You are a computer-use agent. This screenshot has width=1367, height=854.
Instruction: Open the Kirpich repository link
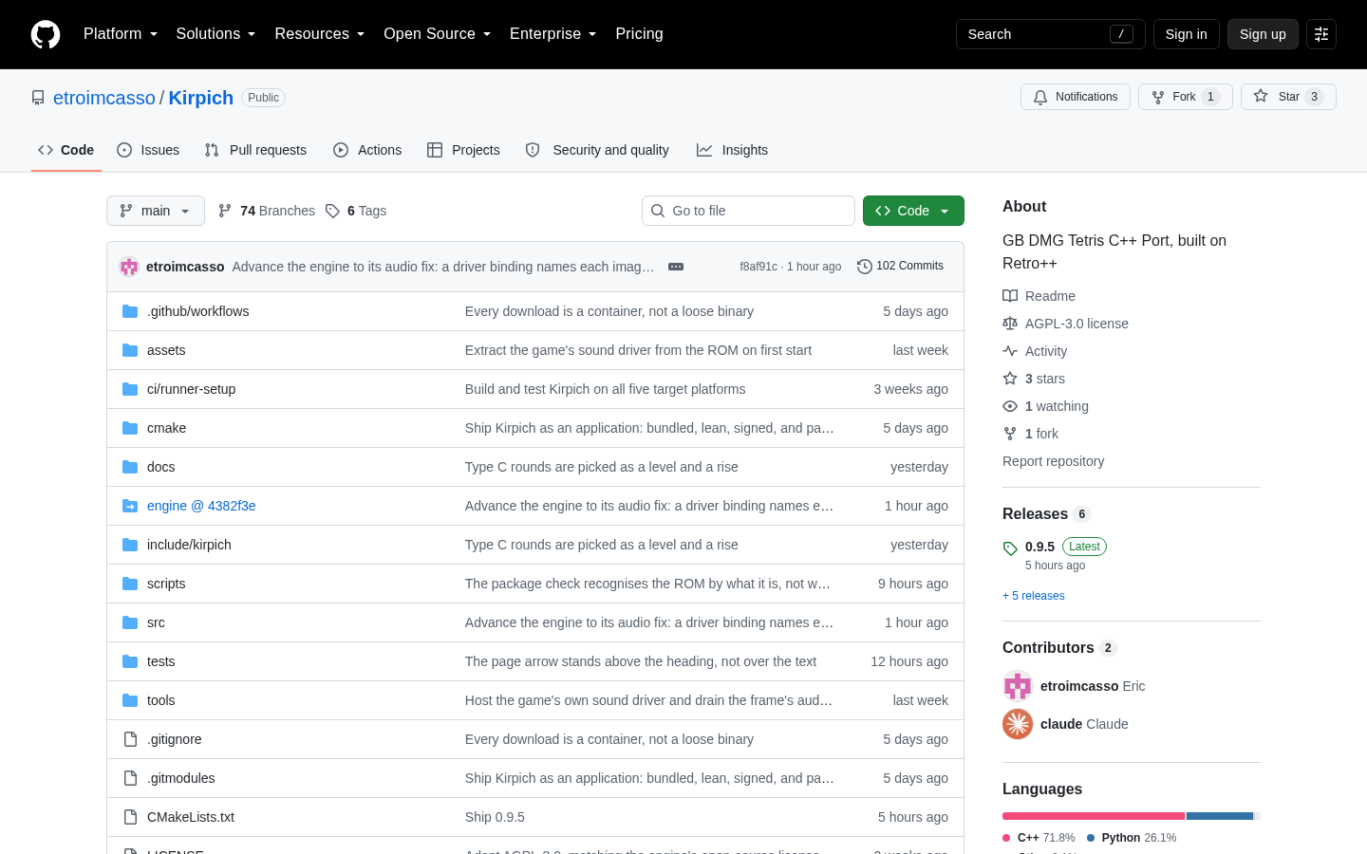pos(201,98)
